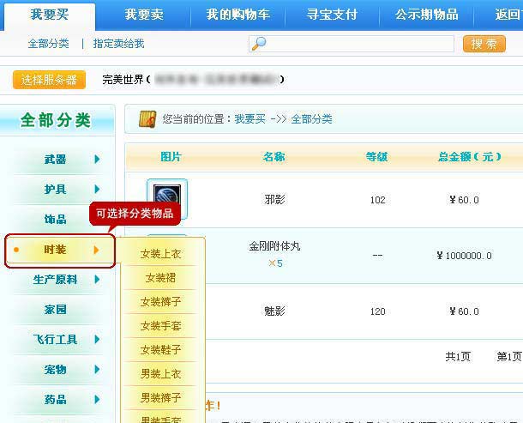Open the 寻宝支付 tab

pos(332,15)
